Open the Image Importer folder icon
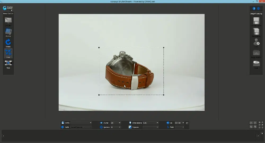Screen dimensions: 265x143 [x=256, y=53]
